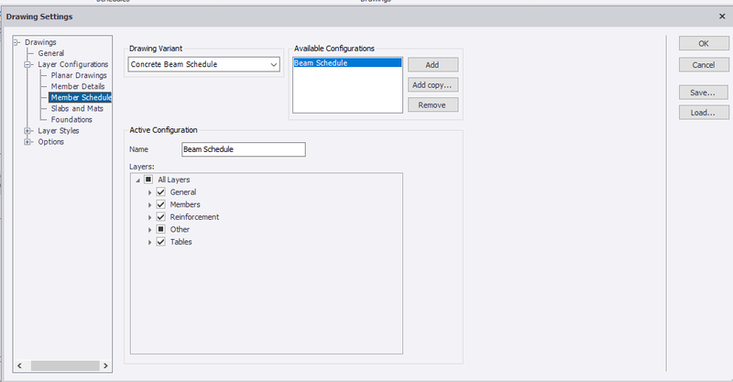The image size is (733, 382).
Task: Select Layer Configurations tree item
Action: (x=73, y=64)
